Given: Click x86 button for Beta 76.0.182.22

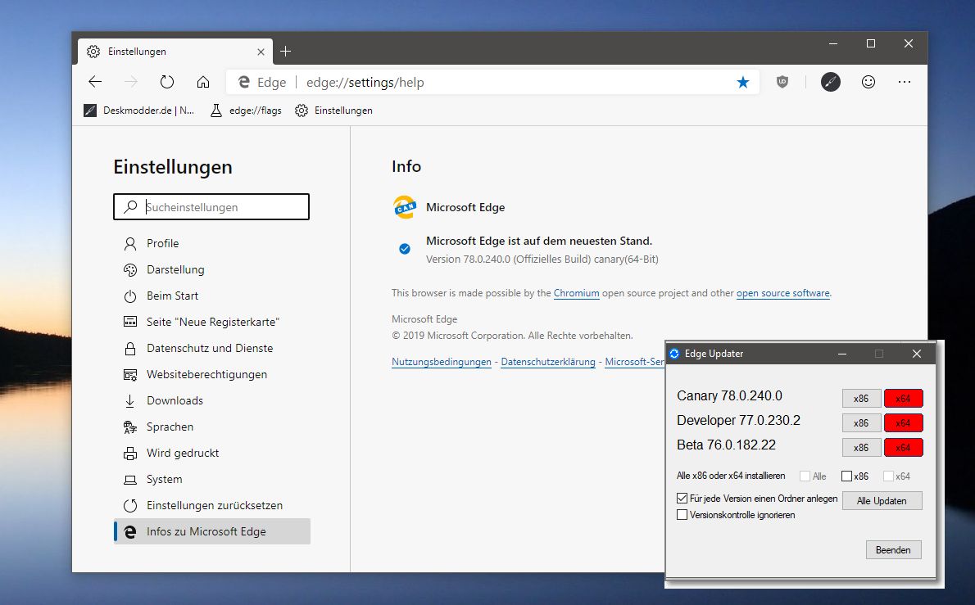Looking at the screenshot, I should pyautogui.click(x=861, y=447).
